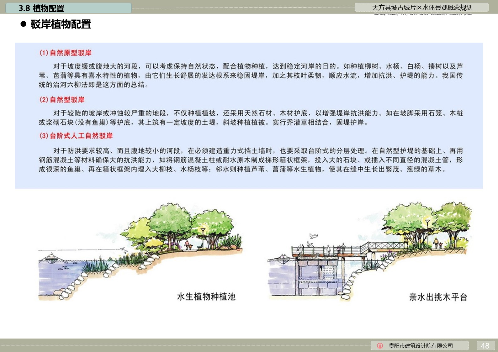Click the red heading '(3) 台阶式人工自然驳岸'
Viewport: 498px width, 352px height.
pos(76,136)
